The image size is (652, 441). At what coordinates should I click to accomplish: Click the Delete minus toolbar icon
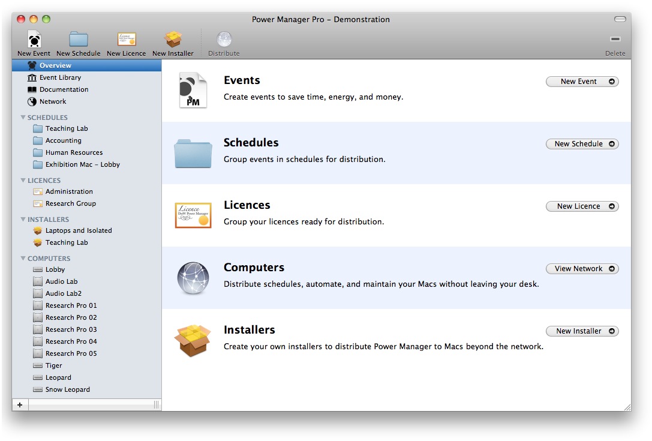pos(615,40)
